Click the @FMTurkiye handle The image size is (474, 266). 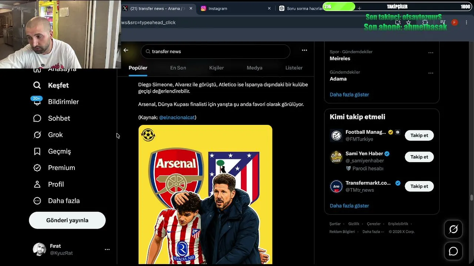click(x=359, y=139)
